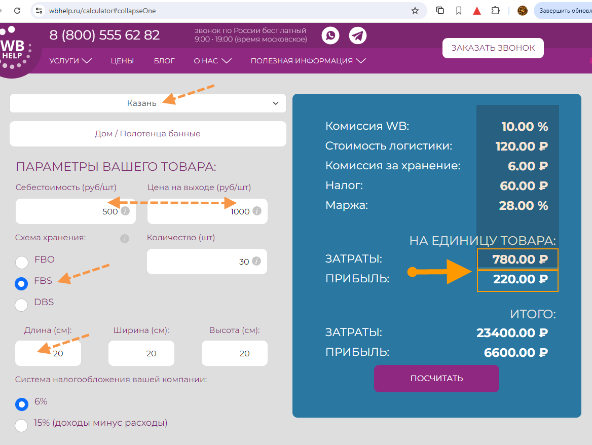Choose the 6% tax system
592x445 pixels.
[21, 404]
